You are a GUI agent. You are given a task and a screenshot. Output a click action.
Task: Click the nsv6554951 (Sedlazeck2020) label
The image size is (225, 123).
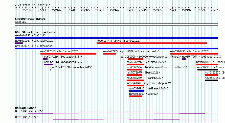pyautogui.click(x=64, y=62)
